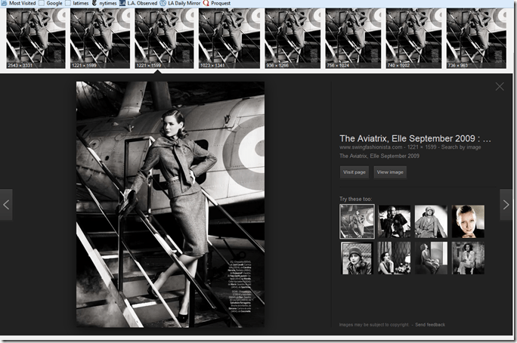
Task: Select first thumbnail under Try these too
Action: coord(357,221)
